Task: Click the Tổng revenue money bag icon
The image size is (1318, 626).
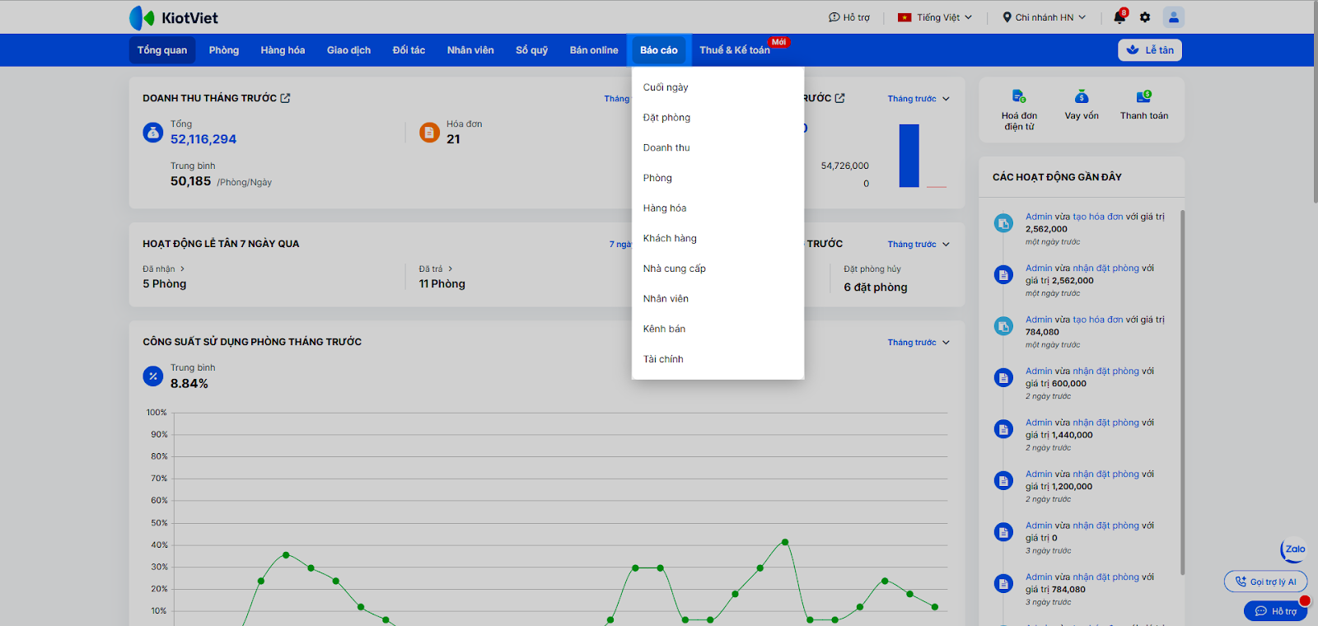Action: (x=153, y=132)
